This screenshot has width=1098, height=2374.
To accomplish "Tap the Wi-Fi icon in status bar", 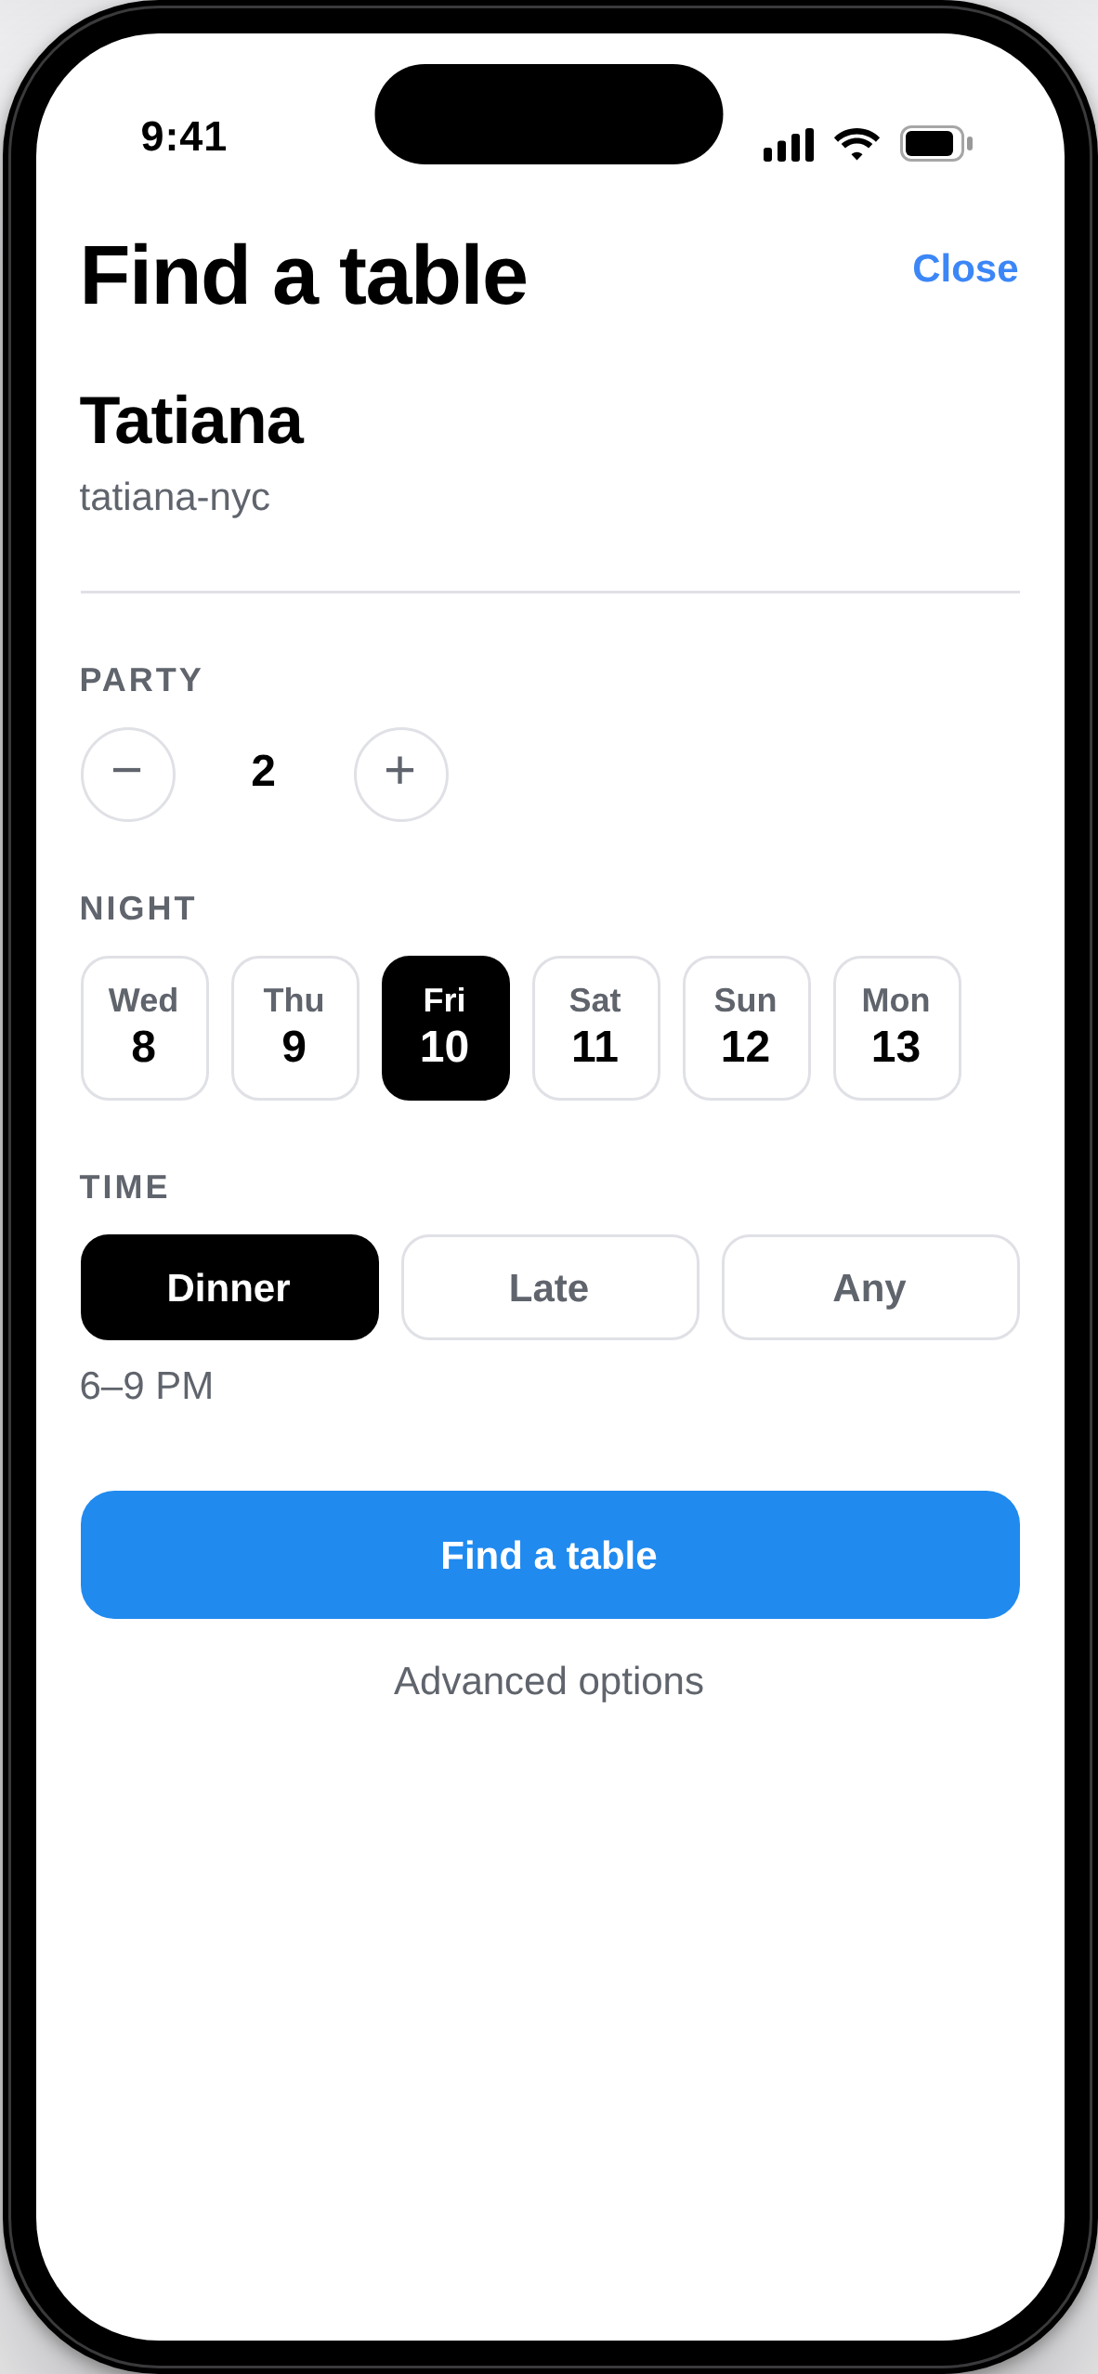I will click(x=856, y=144).
